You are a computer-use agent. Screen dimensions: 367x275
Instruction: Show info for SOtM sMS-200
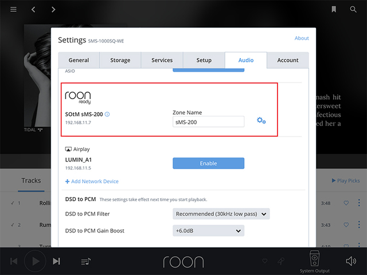(107, 115)
